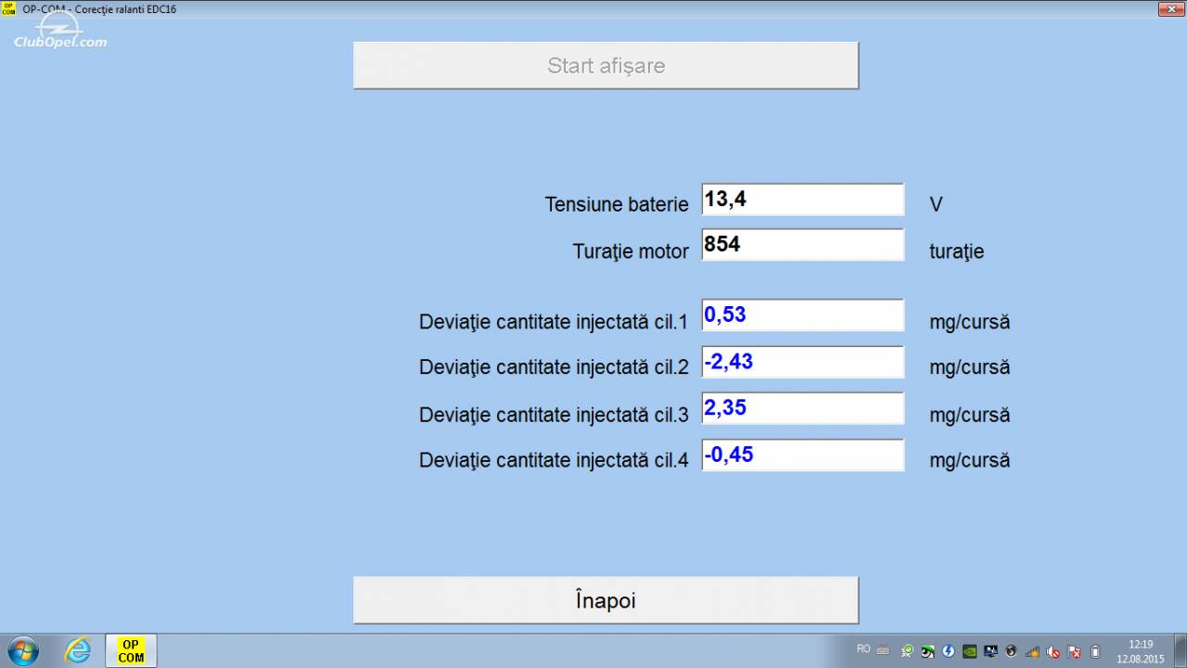Click the "turație" unit label
The width and height of the screenshot is (1187, 668).
click(x=956, y=251)
